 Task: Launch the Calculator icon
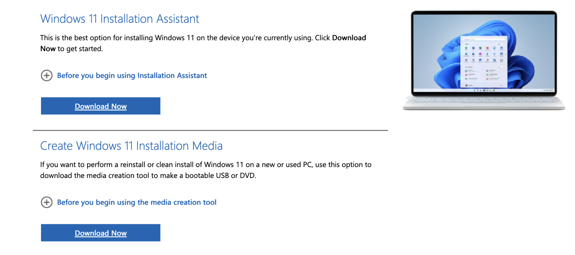pyautogui.click(x=473, y=60)
